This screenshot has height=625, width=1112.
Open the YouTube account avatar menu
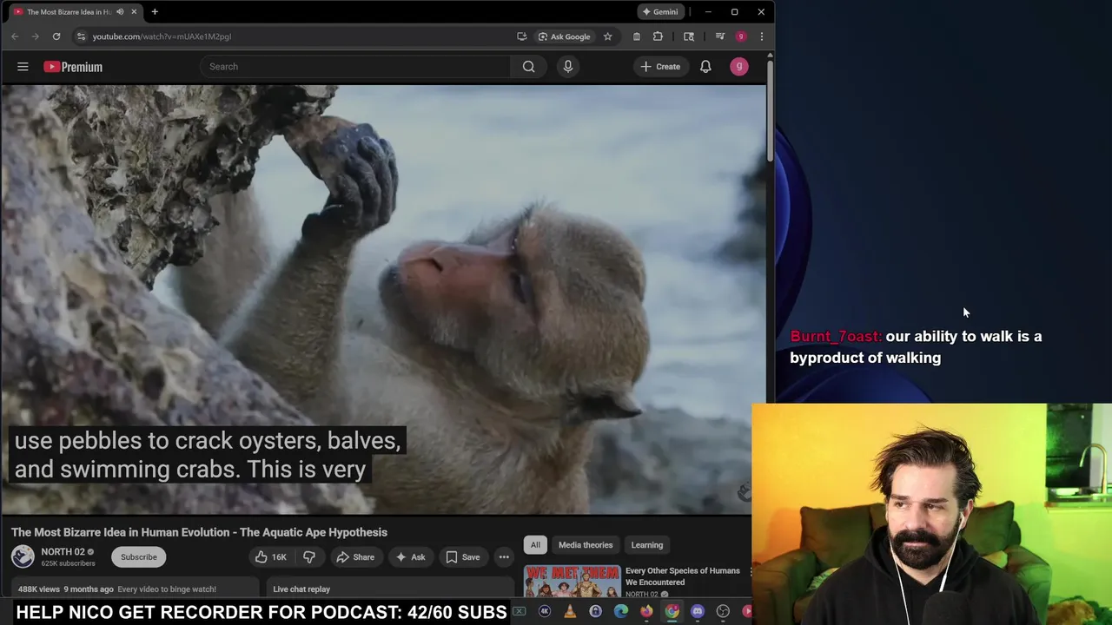[x=739, y=67]
